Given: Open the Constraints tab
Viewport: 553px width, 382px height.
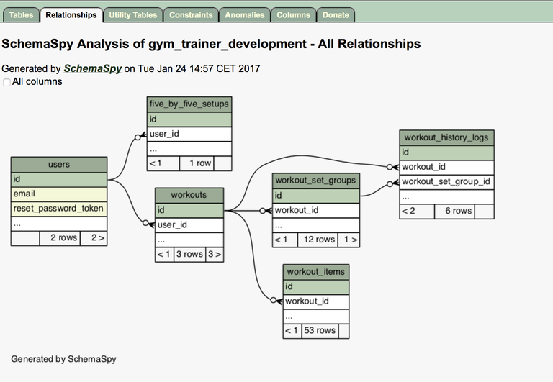Looking at the screenshot, I should pos(191,14).
